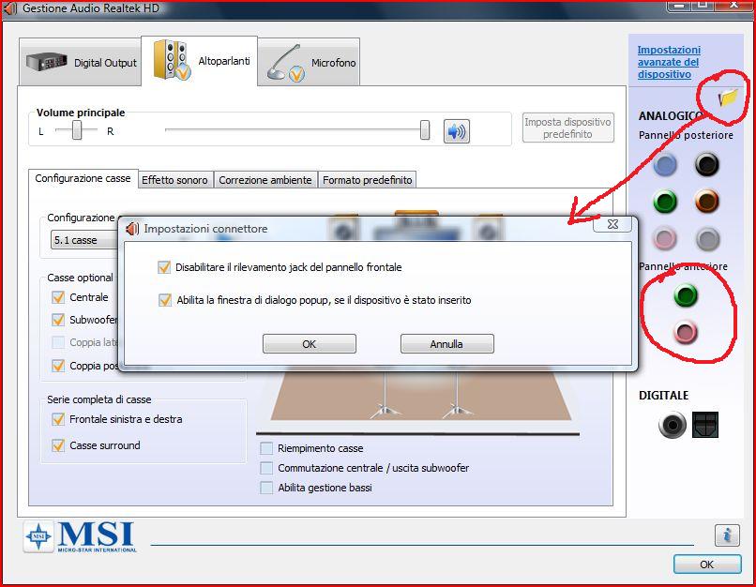
Task: Select the black rear panel jack
Action: pyautogui.click(x=706, y=166)
